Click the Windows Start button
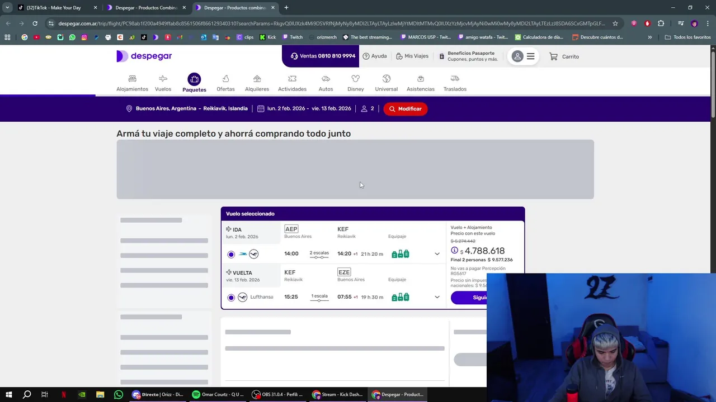Viewport: 716px width, 402px height. click(x=9, y=394)
